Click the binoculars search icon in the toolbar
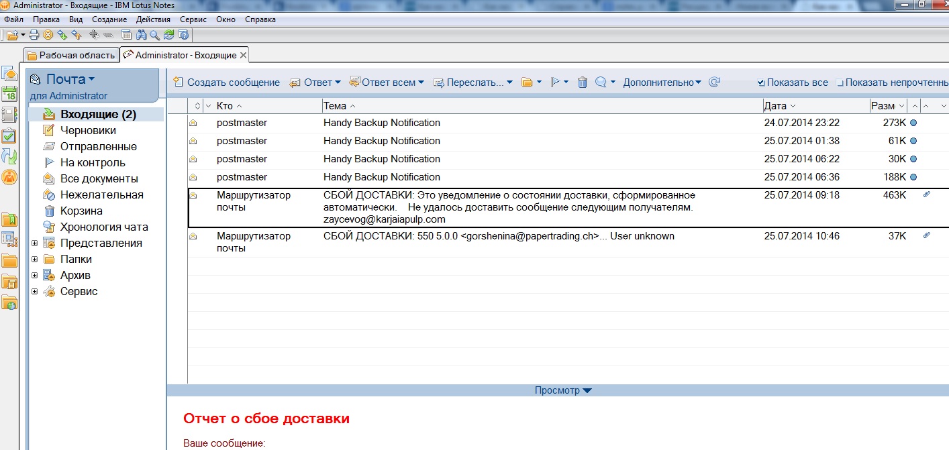The image size is (949, 450). (x=142, y=34)
